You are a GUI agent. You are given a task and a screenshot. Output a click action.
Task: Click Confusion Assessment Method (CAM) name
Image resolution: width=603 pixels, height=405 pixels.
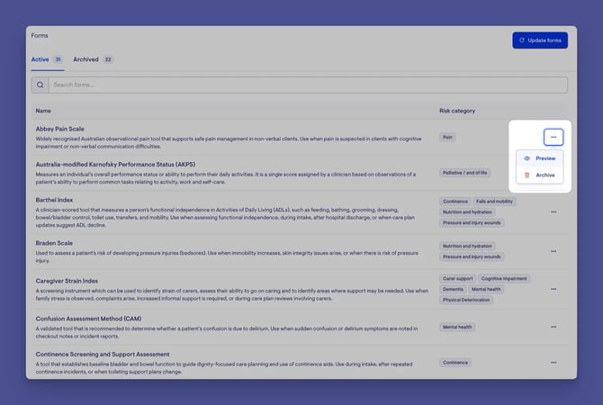(88, 319)
